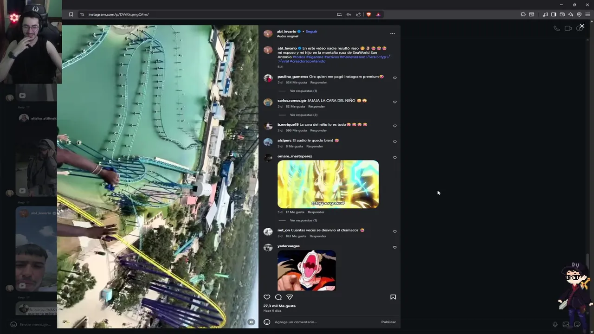Open the Brave Shields lion icon
This screenshot has width=594, height=334.
click(369, 14)
